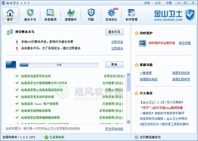Click the 实时保护 star icon
The width and height of the screenshot is (198, 141).
[137, 33]
